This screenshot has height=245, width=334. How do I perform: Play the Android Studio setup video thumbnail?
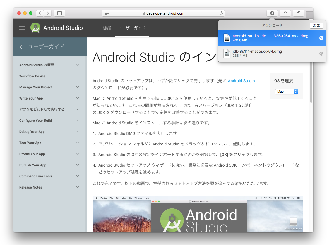(198, 214)
